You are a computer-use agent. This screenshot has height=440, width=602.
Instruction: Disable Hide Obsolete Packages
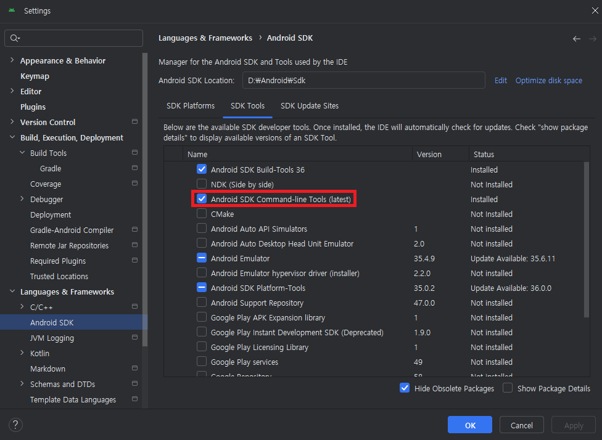pos(405,388)
